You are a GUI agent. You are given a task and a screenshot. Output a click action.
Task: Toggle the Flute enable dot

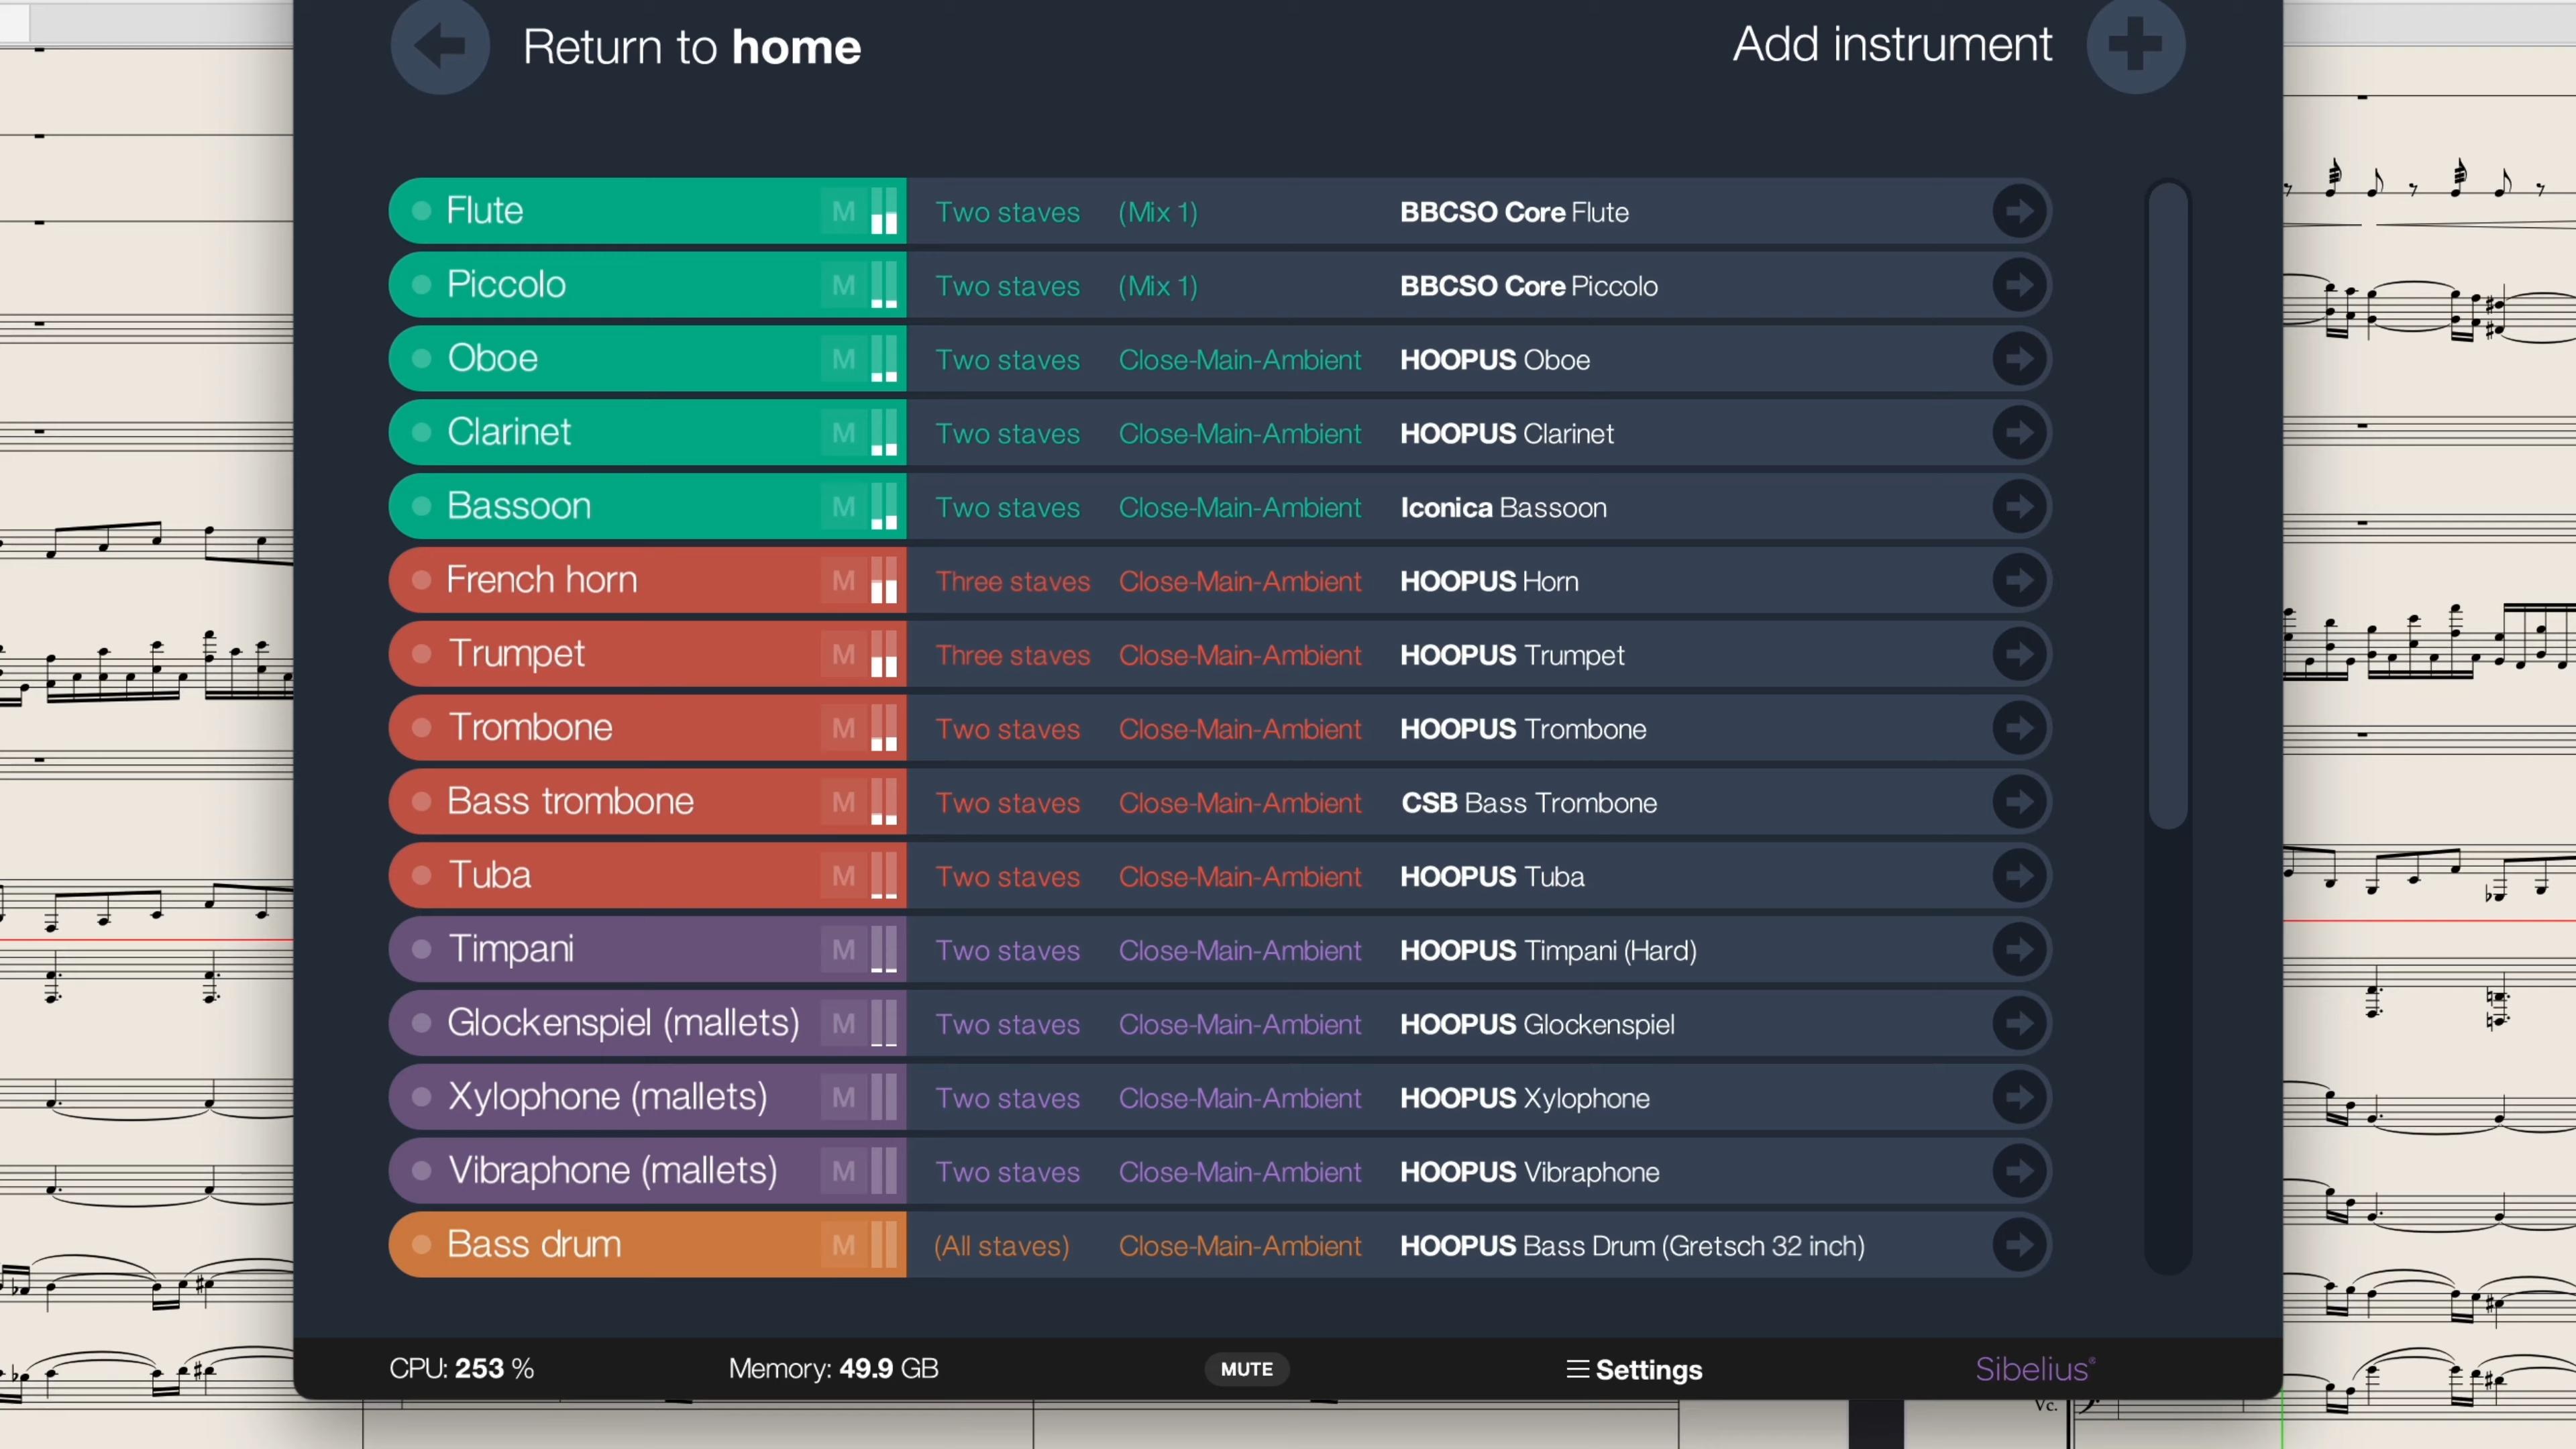422,211
